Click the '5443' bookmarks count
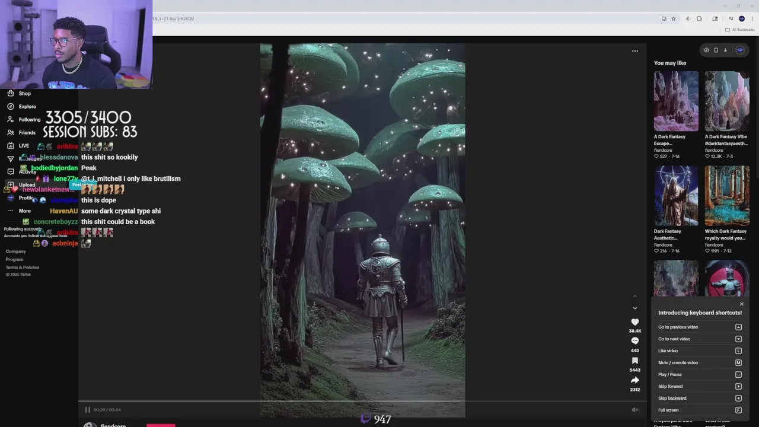This screenshot has height=427, width=759. 634,370
